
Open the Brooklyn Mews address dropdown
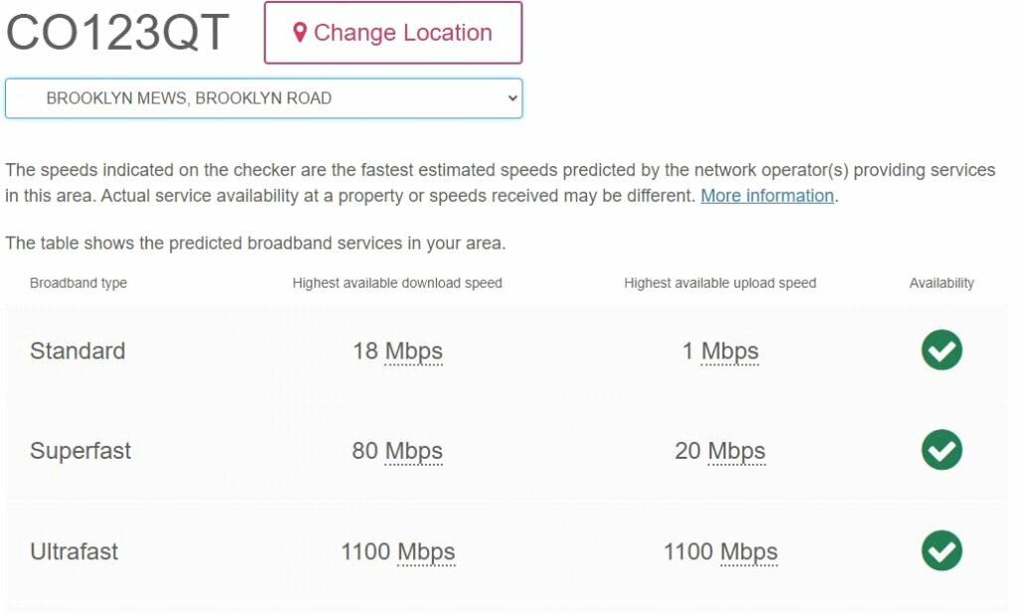coord(264,99)
